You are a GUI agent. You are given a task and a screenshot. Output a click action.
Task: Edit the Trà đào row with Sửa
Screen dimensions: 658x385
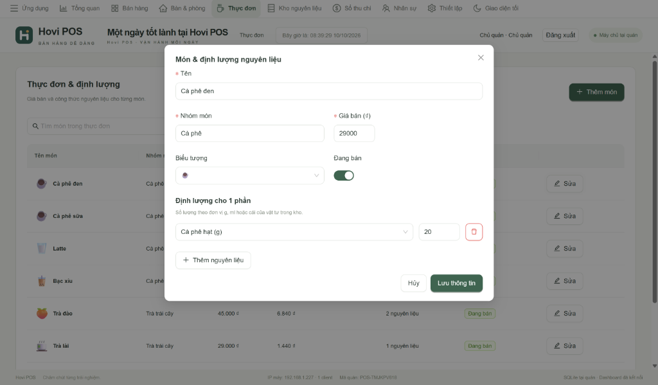click(564, 313)
